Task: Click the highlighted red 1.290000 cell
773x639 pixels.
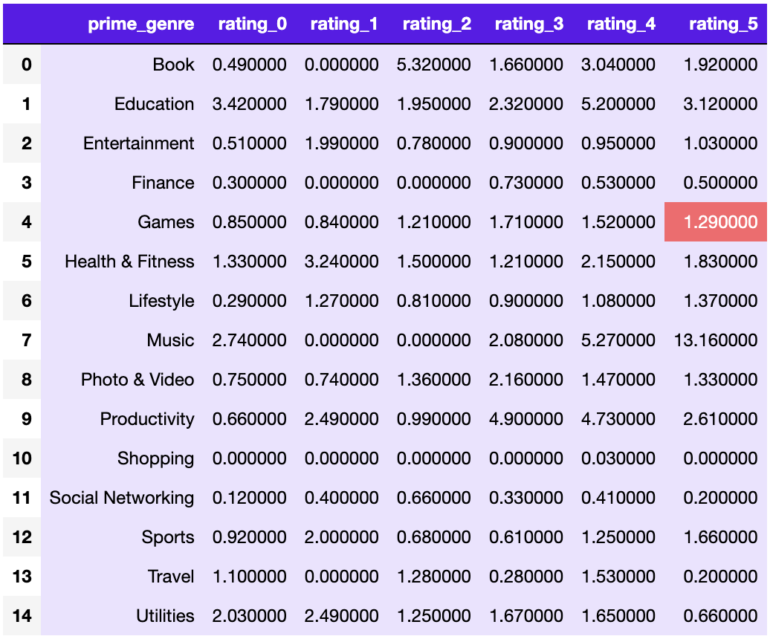Action: coord(715,221)
